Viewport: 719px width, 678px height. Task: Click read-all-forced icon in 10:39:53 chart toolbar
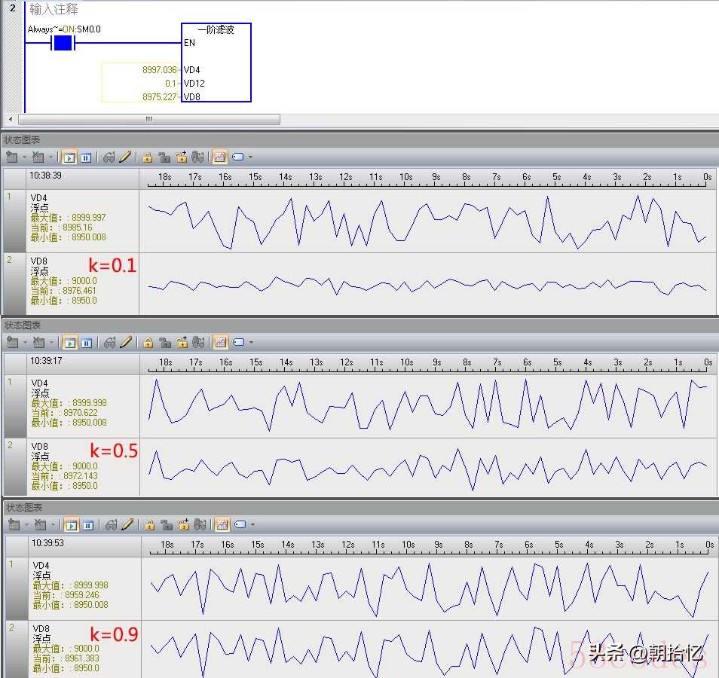click(x=200, y=524)
